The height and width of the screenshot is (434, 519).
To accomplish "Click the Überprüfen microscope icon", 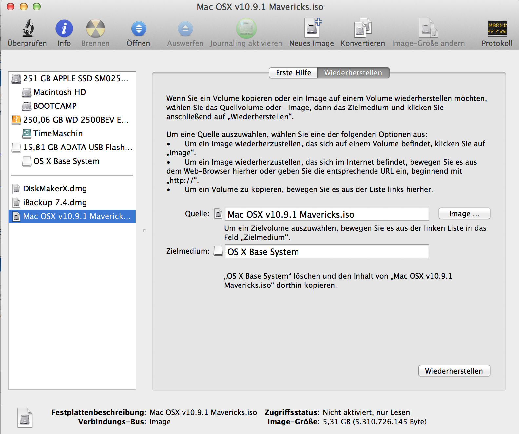I will 28,28.
